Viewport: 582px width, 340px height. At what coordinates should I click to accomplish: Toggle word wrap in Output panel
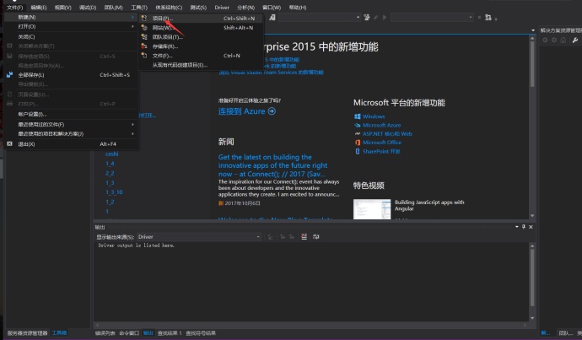[315, 236]
